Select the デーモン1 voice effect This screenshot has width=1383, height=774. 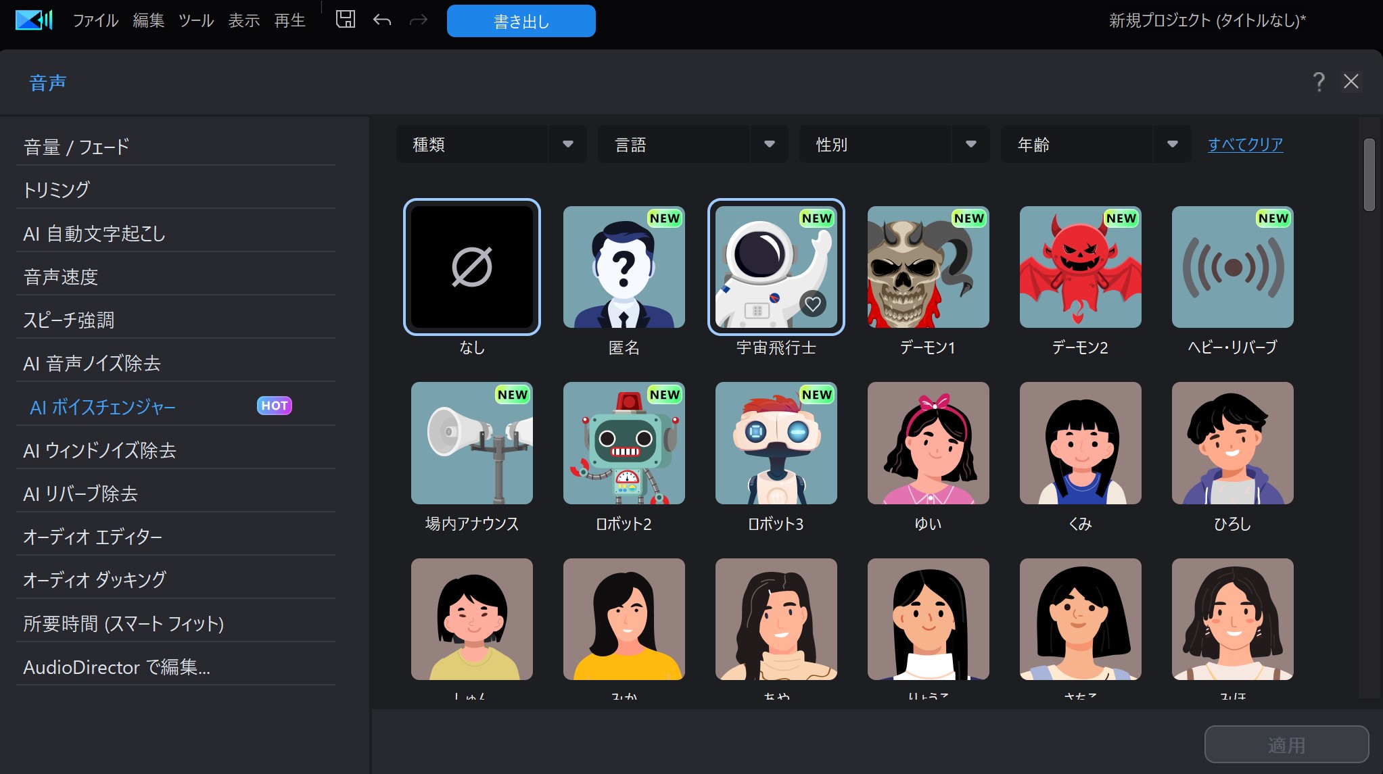click(x=928, y=267)
